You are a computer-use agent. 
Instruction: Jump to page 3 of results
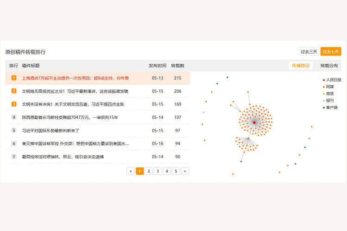pos(158,171)
